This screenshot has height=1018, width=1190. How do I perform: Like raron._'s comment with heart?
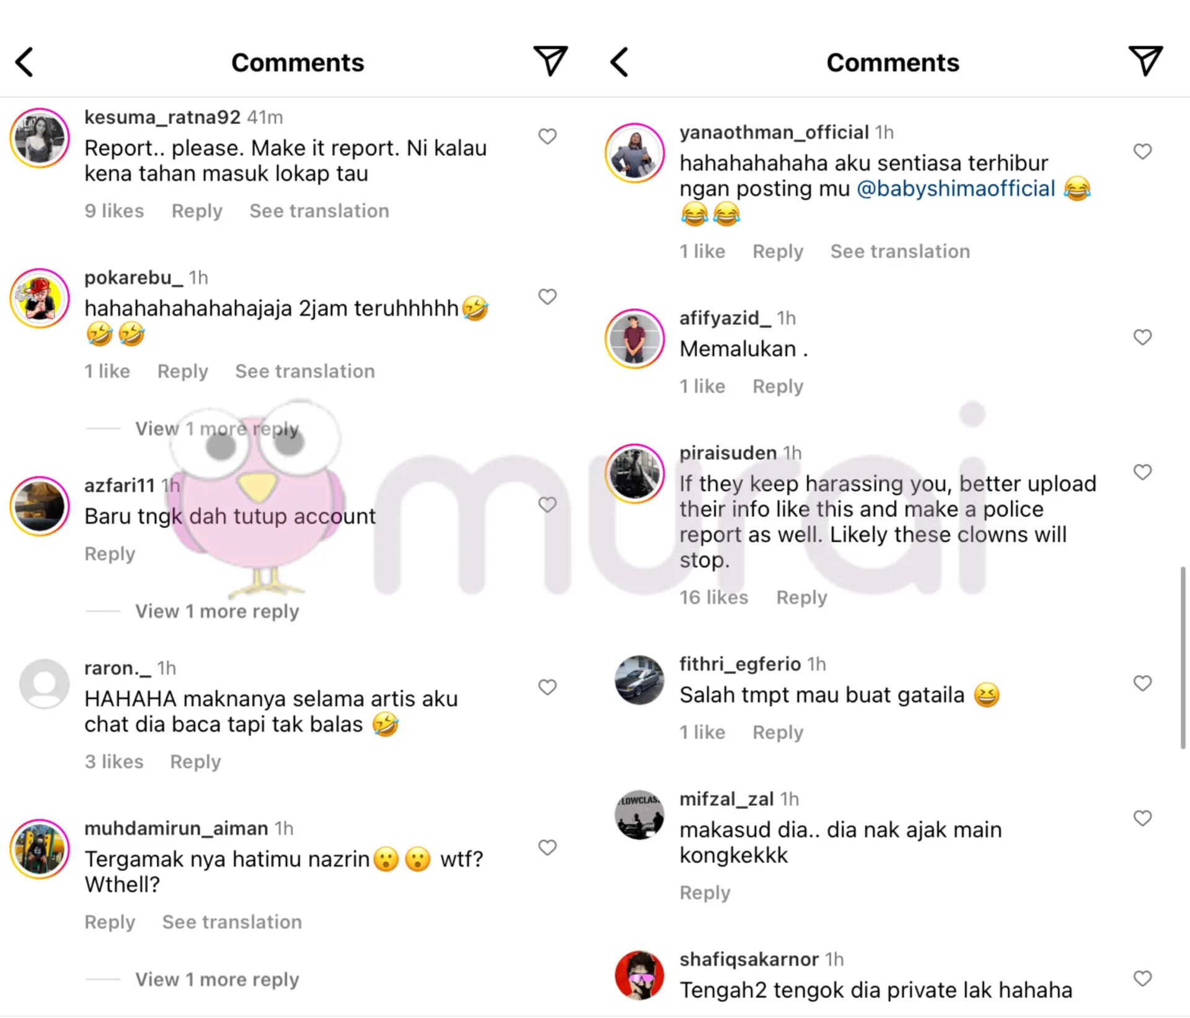click(x=547, y=687)
